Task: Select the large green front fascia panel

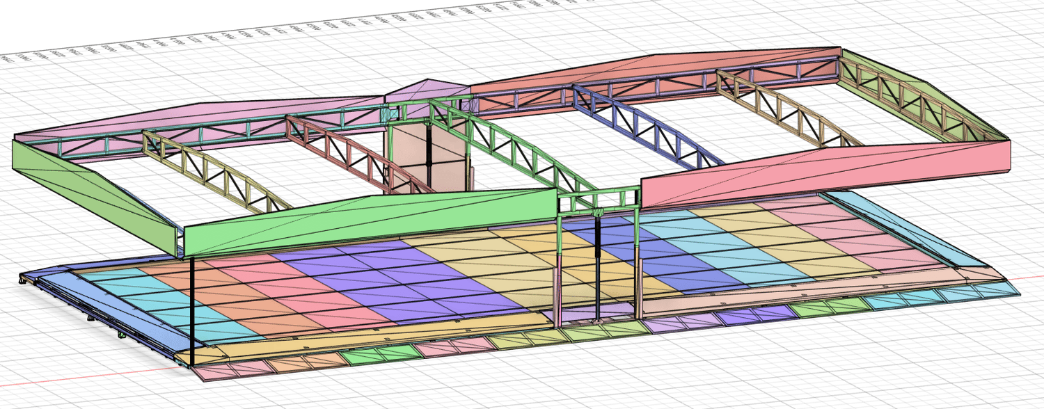Action: coord(369,221)
